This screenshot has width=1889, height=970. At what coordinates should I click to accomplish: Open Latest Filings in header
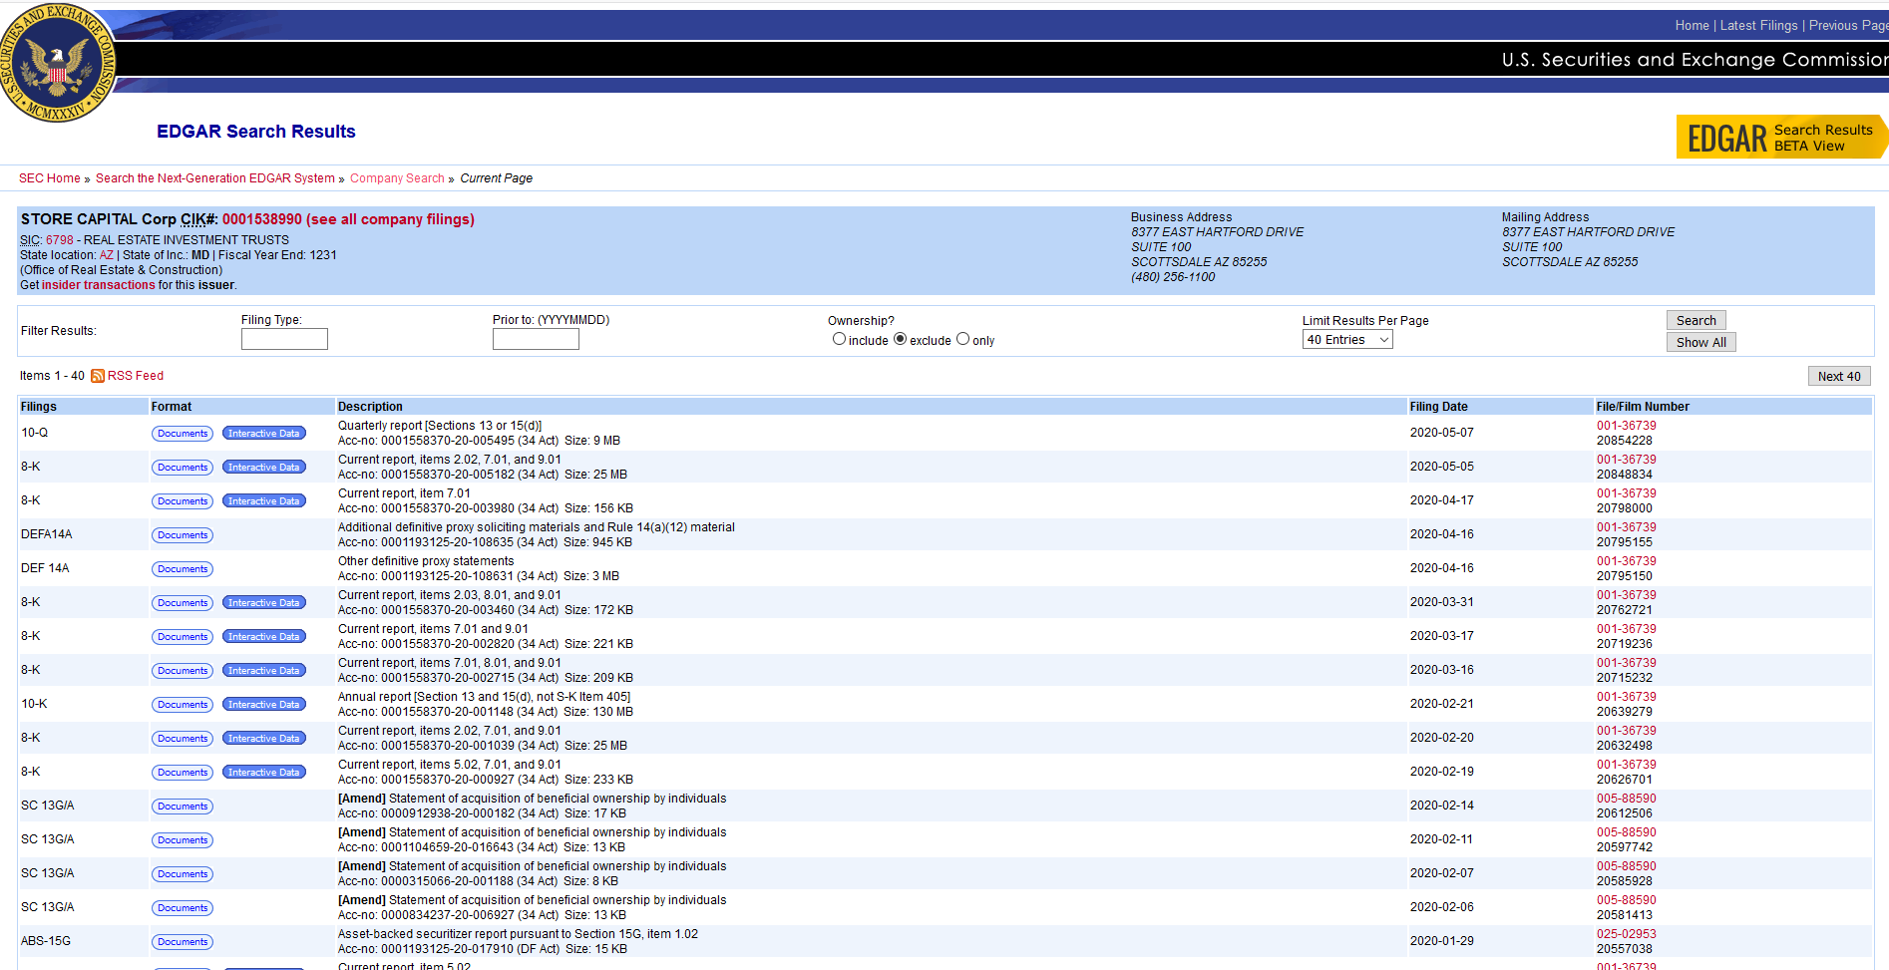click(1758, 26)
